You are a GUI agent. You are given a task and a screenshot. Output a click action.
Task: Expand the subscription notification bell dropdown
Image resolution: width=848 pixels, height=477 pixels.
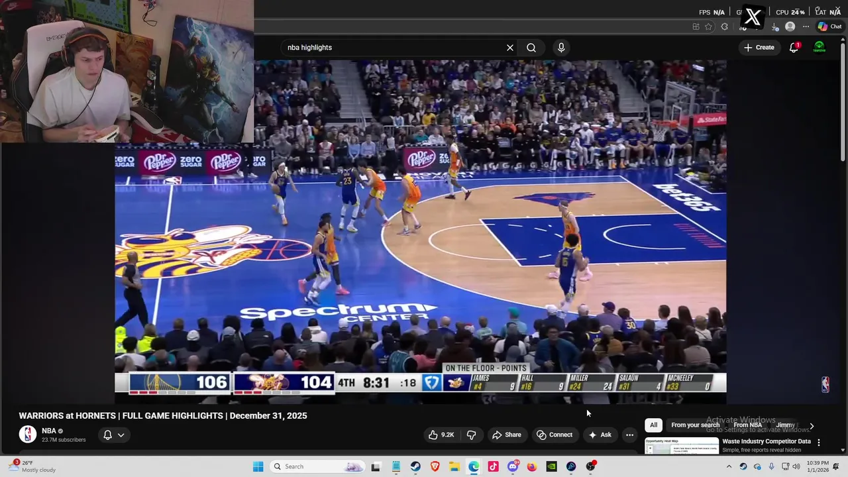(113, 435)
